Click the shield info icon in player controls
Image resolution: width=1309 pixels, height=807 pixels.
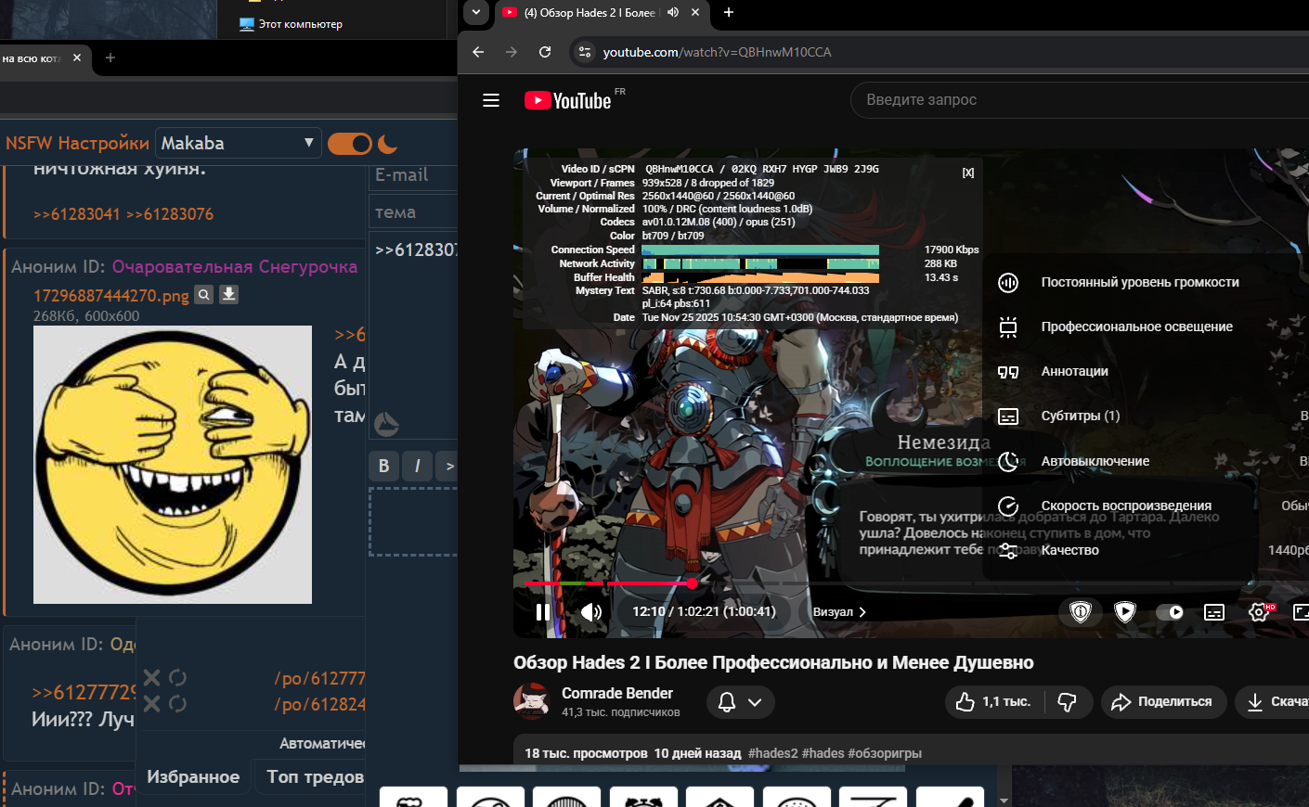(1081, 612)
